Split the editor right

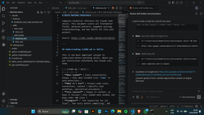121,8
